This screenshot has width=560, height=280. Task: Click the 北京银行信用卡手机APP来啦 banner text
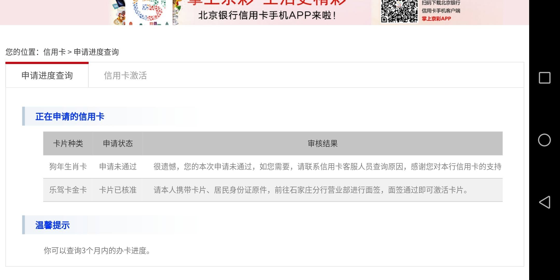click(x=267, y=15)
